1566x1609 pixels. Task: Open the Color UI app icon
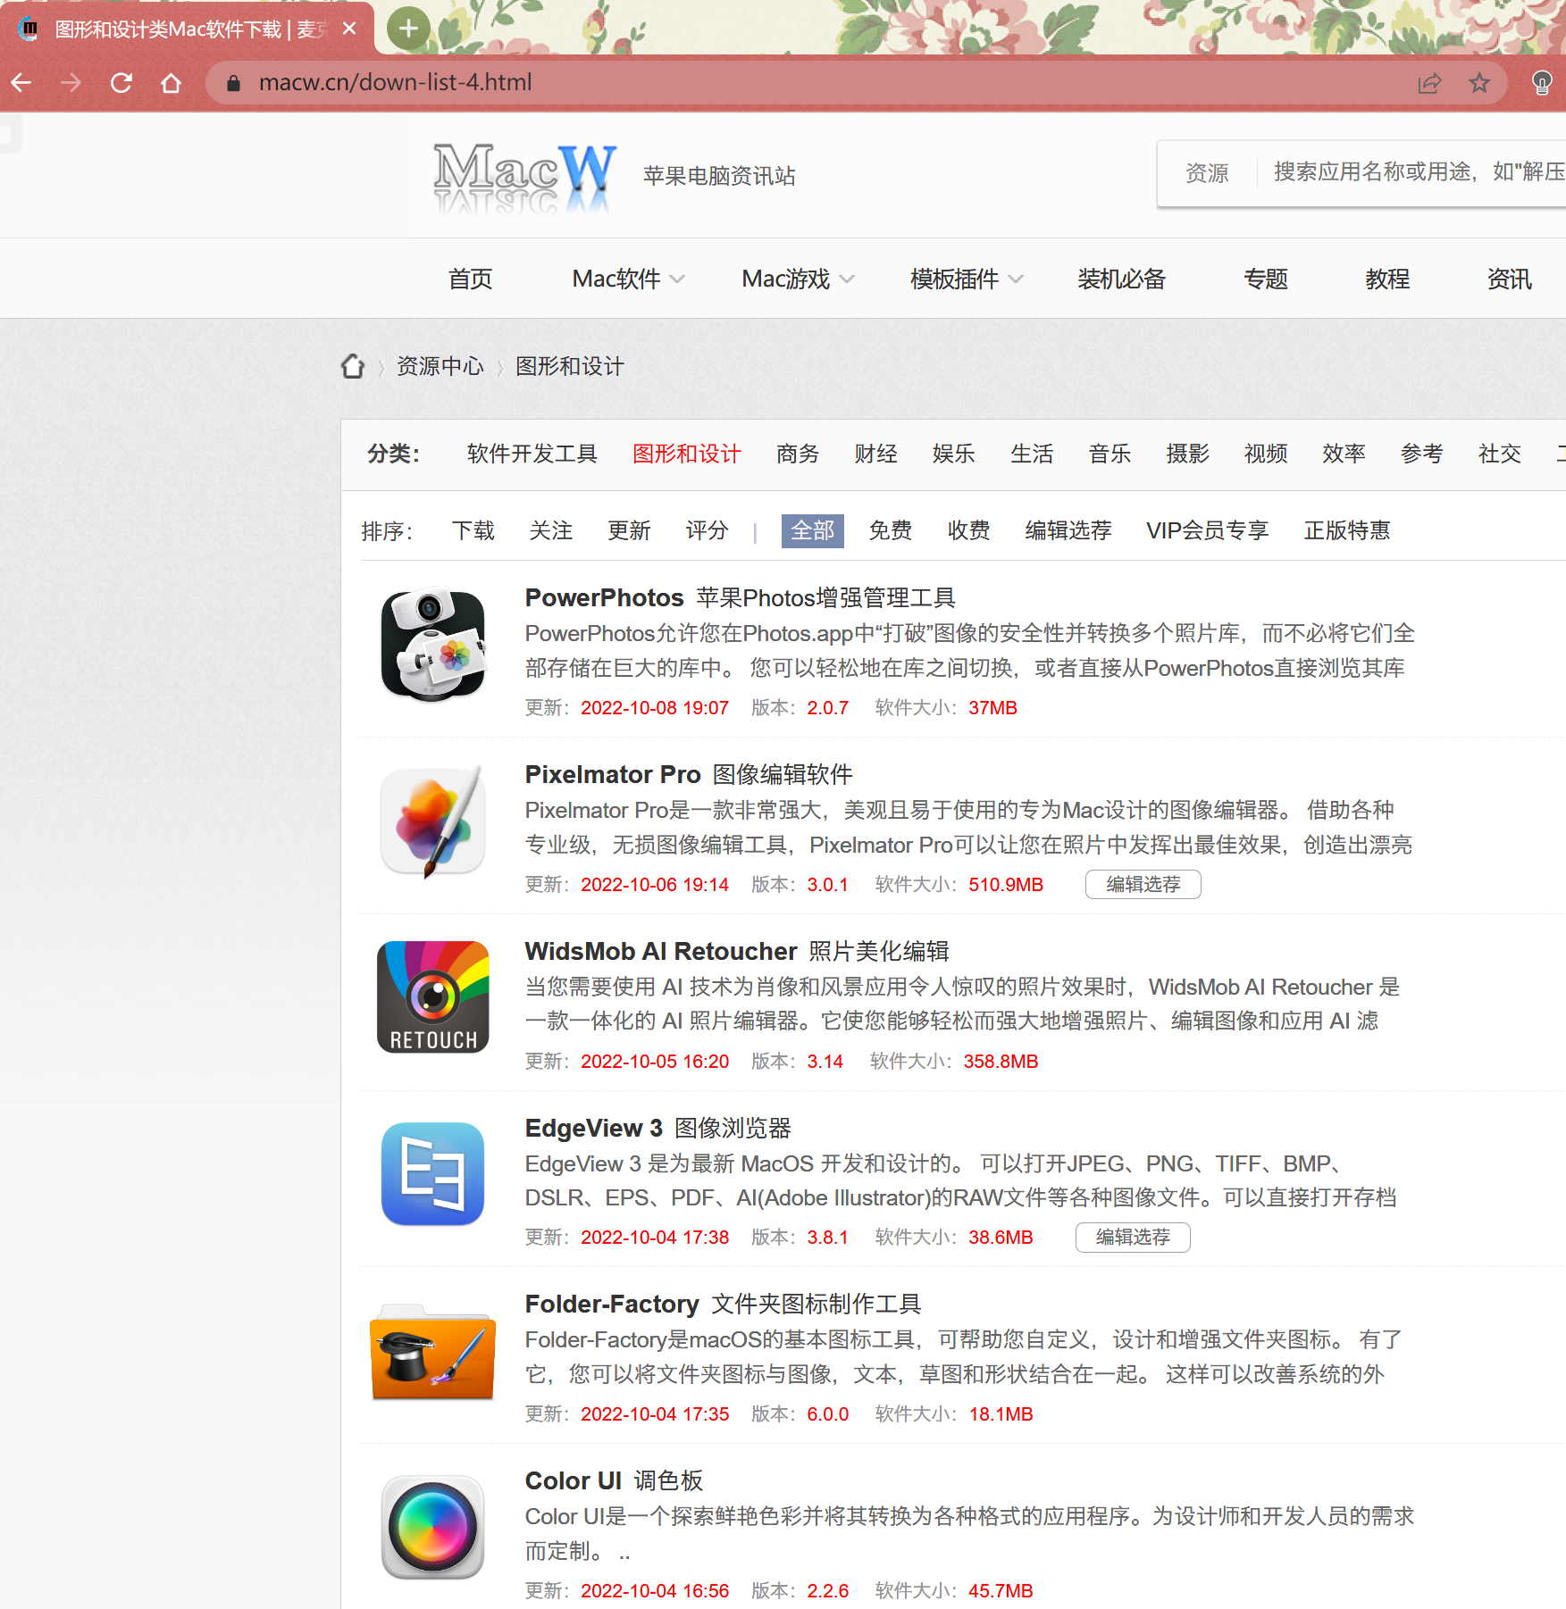[433, 1527]
